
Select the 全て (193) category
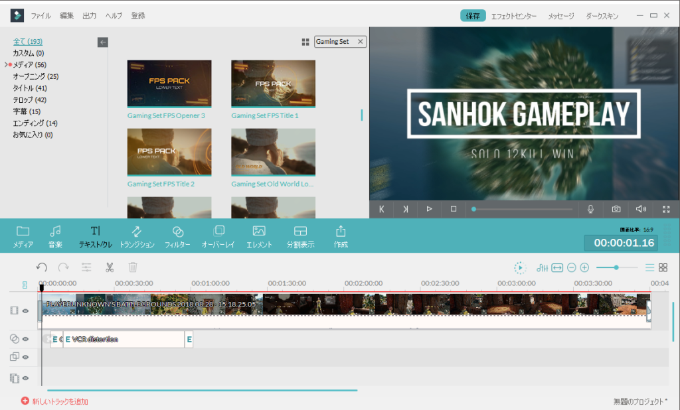(28, 42)
